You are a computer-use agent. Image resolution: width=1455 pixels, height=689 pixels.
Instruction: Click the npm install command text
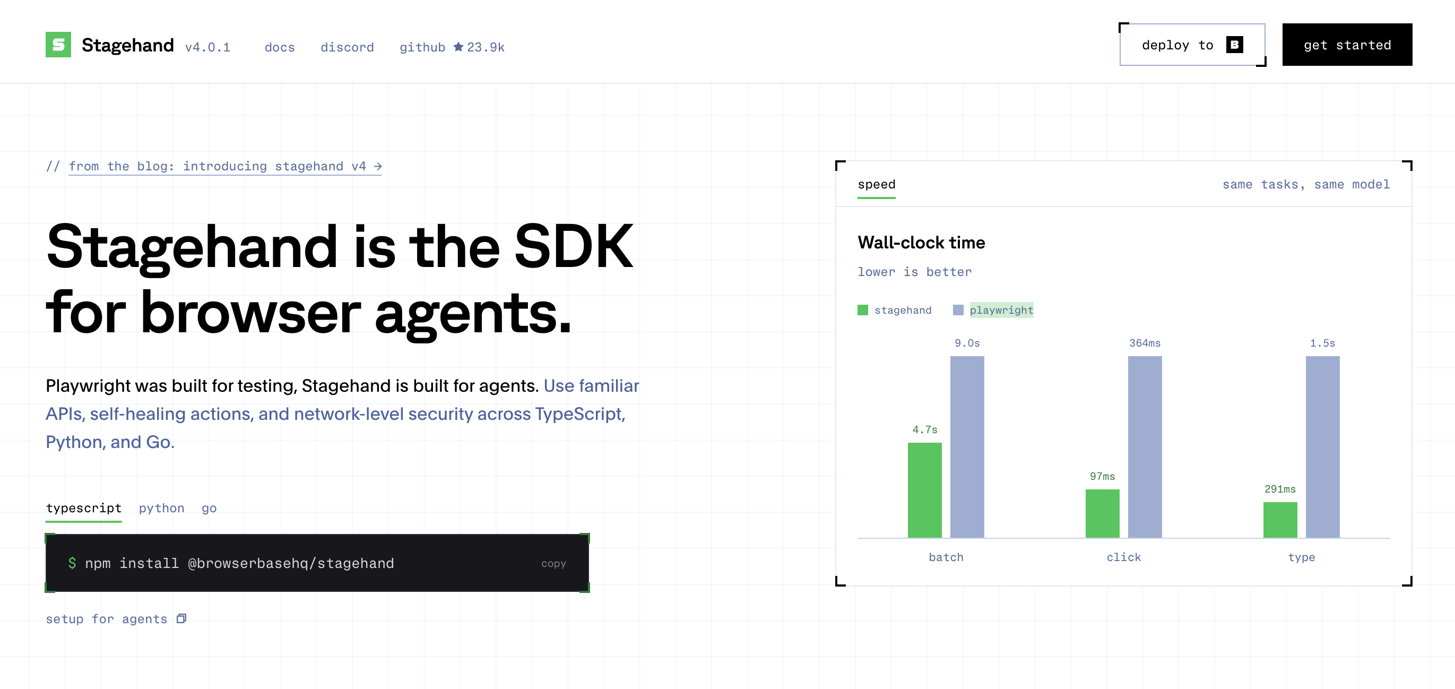click(239, 564)
